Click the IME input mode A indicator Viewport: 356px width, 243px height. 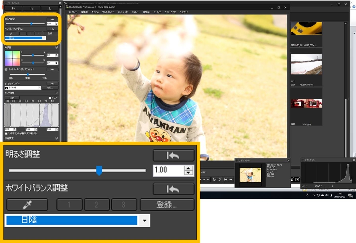pos(331,195)
